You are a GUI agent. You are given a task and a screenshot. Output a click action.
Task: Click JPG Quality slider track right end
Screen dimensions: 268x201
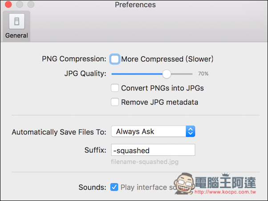pyautogui.click(x=191, y=74)
